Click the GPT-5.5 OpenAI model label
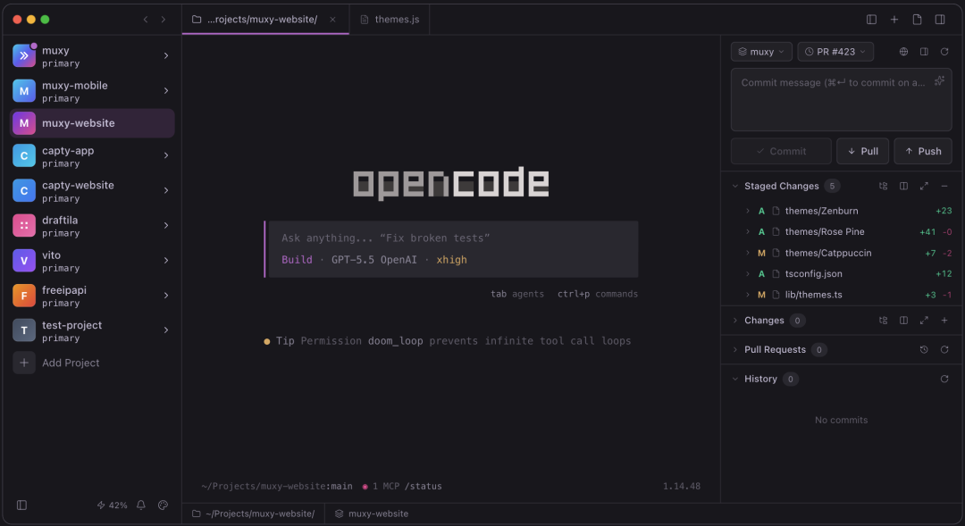 [373, 260]
